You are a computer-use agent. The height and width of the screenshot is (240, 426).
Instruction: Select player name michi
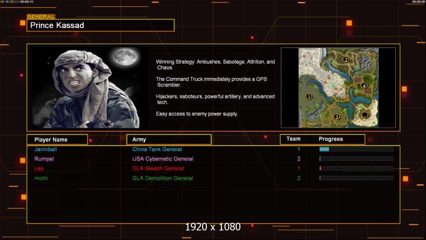(41, 178)
